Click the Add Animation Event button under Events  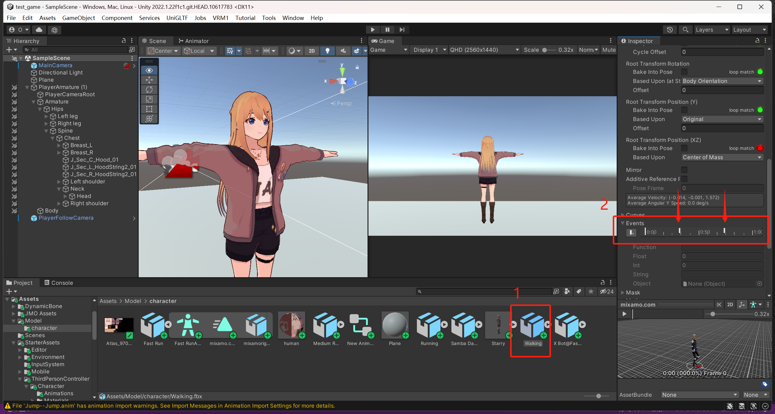click(x=632, y=232)
